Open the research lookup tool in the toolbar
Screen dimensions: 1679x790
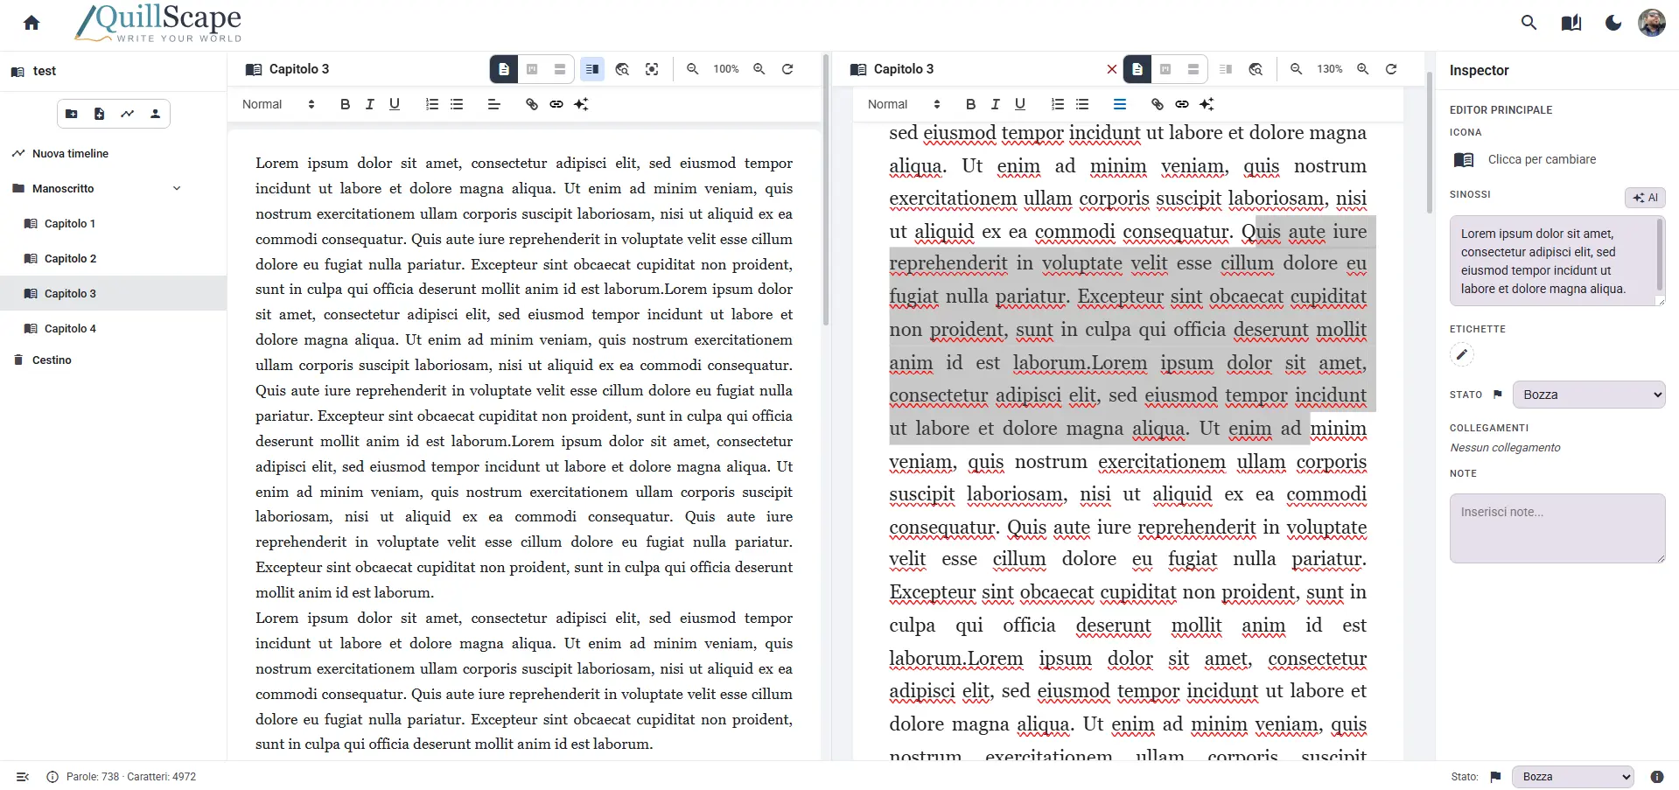[621, 69]
